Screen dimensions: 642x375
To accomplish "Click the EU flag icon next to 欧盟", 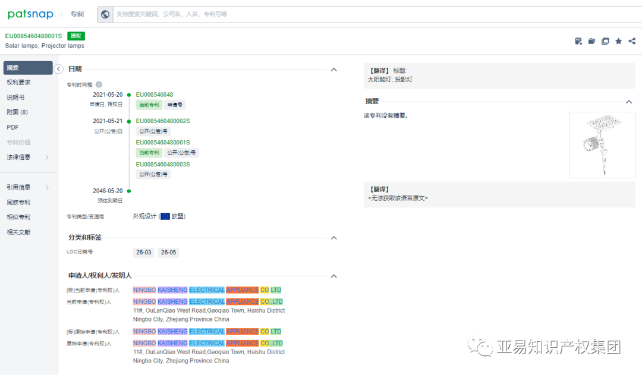I will 165,216.
